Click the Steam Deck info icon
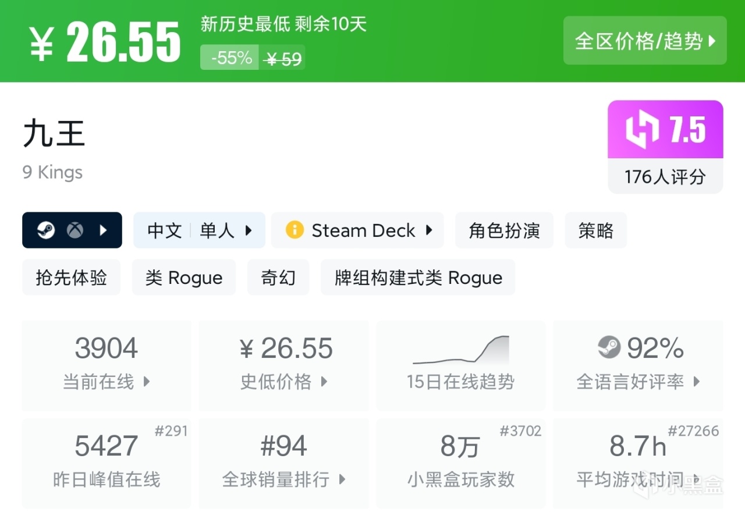 [295, 230]
